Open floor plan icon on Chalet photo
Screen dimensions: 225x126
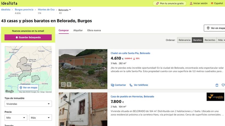[x=63, y=84]
